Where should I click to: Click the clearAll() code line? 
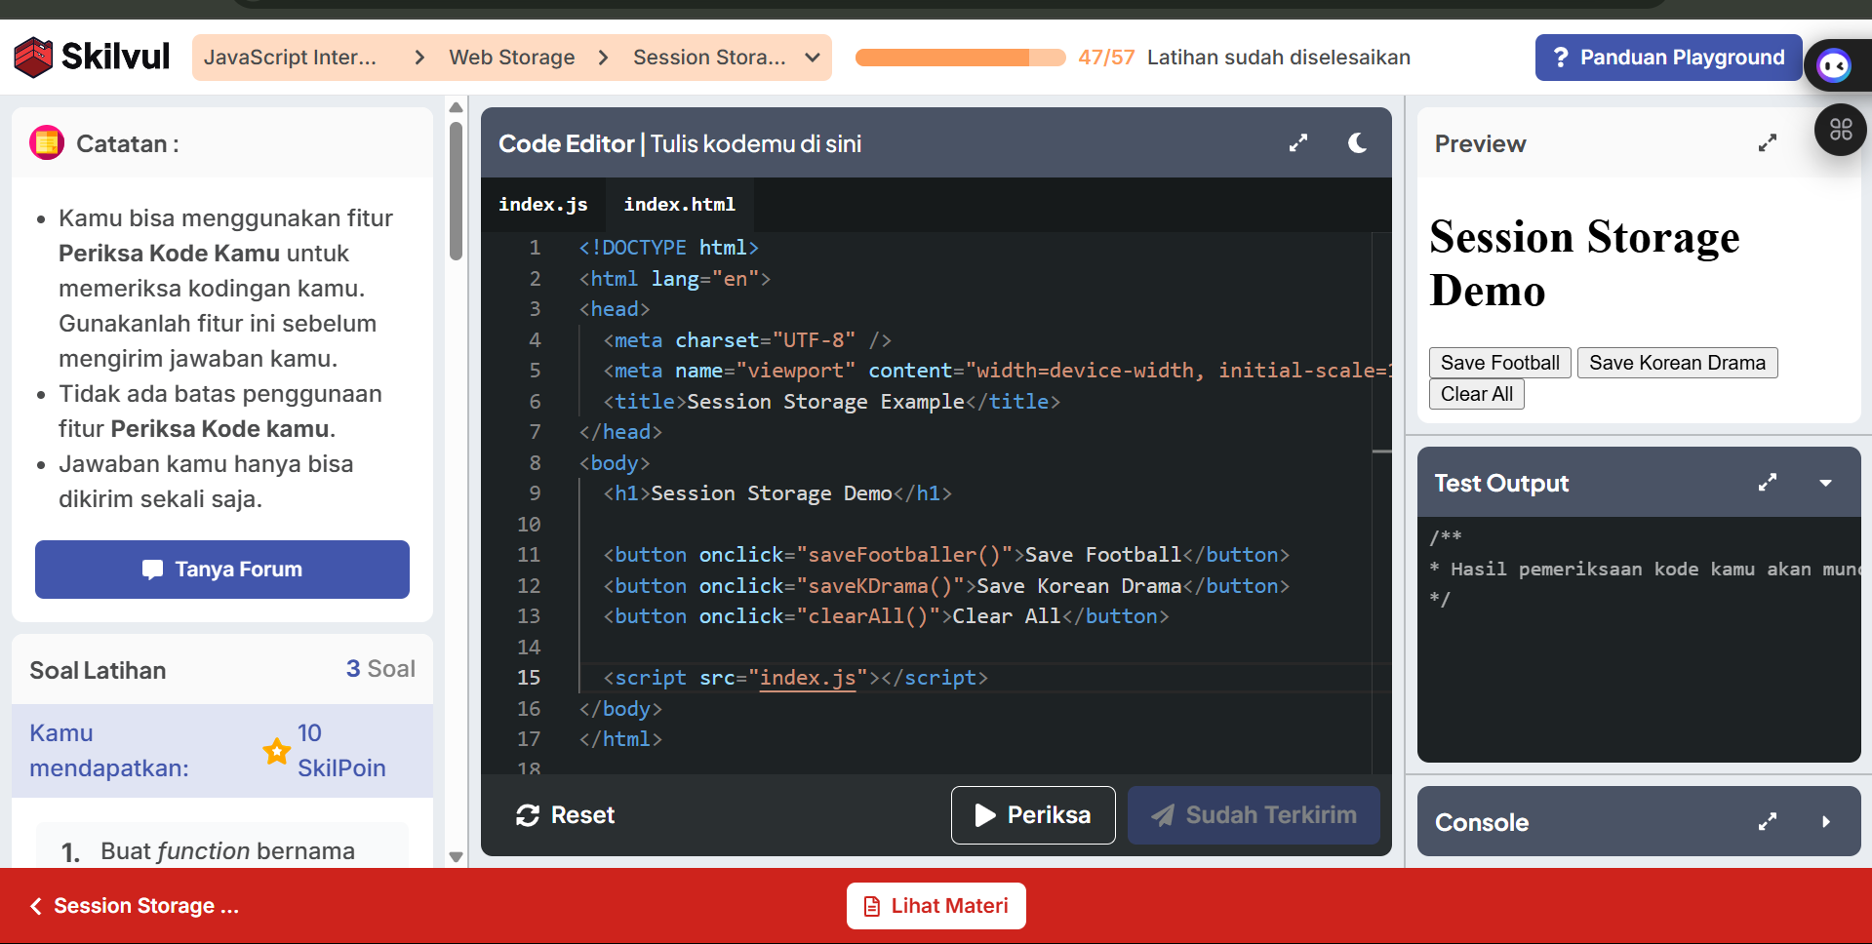886,616
